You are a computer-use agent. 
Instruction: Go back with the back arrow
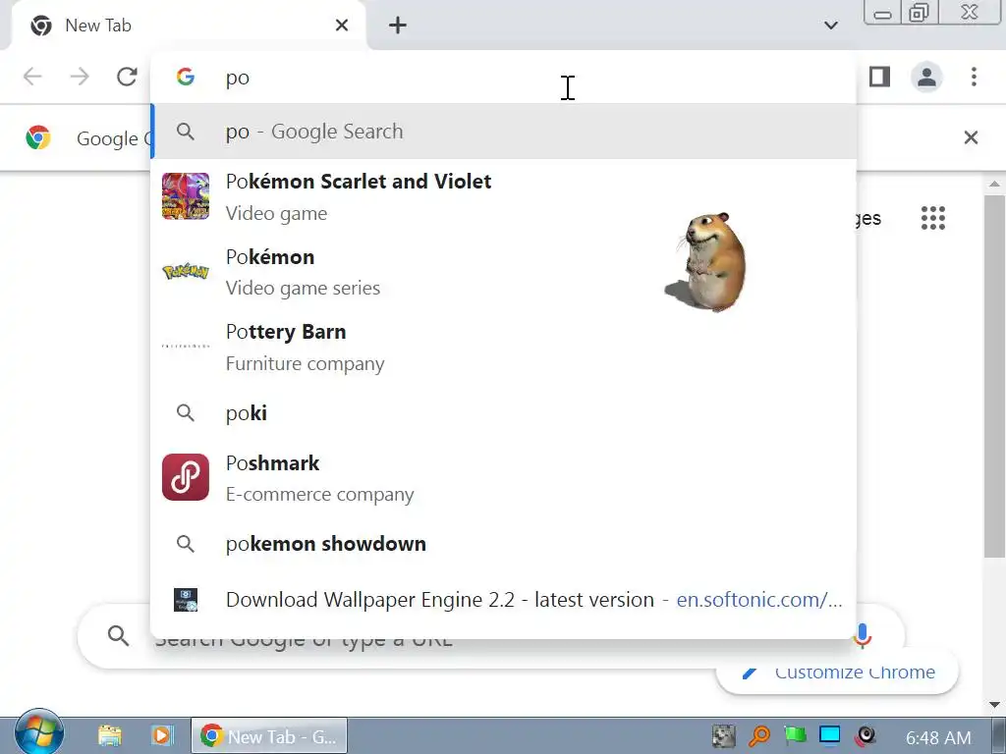[x=32, y=77]
